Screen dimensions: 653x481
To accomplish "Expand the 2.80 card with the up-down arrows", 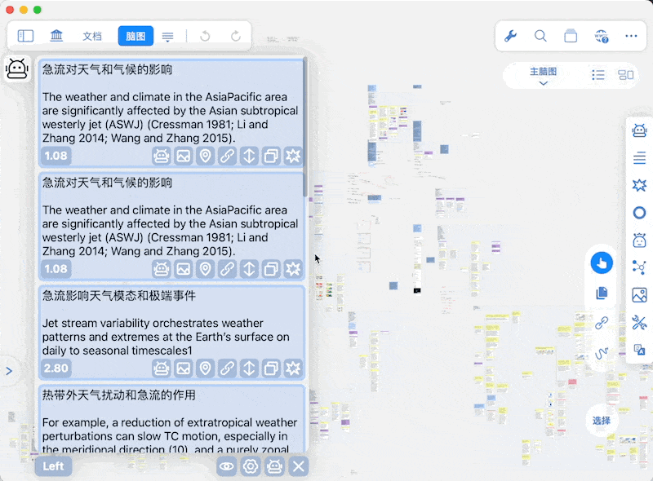I will point(249,368).
